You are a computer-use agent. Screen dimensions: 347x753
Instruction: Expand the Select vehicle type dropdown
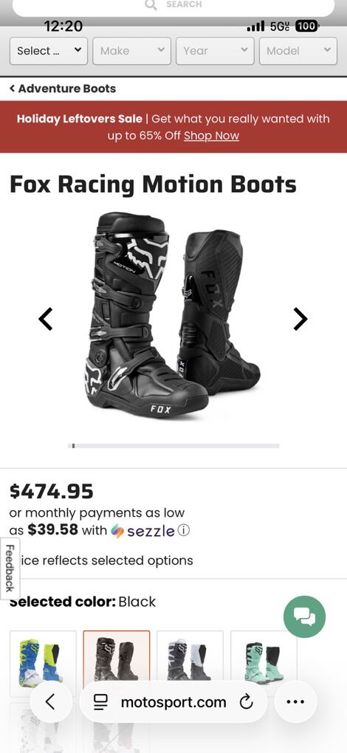[49, 50]
